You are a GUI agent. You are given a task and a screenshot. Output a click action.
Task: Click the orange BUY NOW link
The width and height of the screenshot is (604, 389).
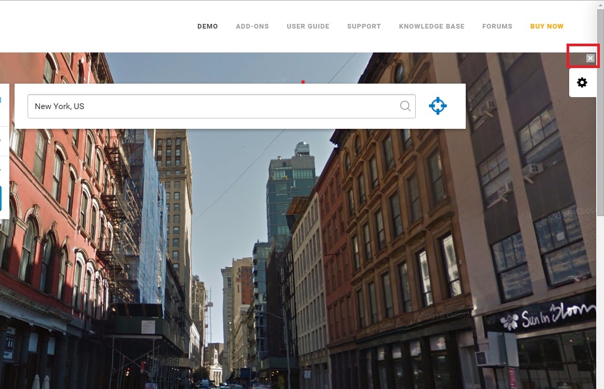tap(547, 26)
